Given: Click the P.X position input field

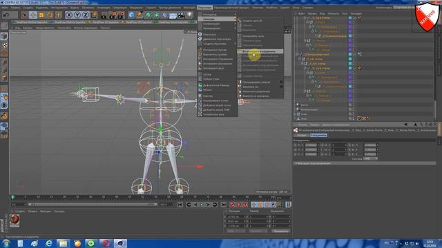Looking at the screenshot, I should click(311, 145).
